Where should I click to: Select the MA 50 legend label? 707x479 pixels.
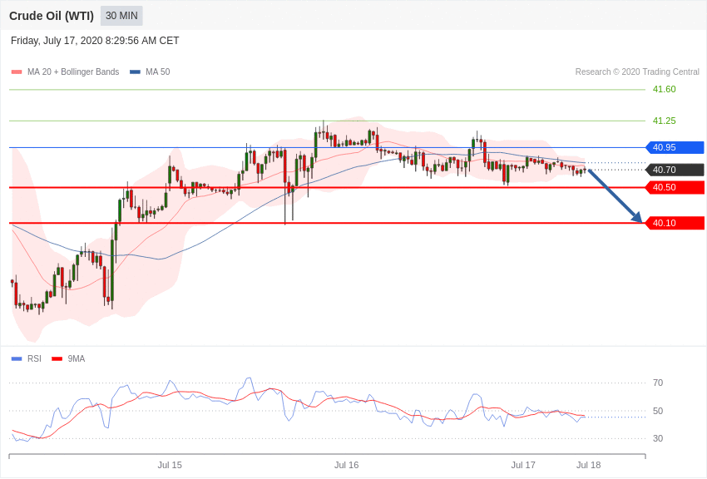click(x=157, y=72)
